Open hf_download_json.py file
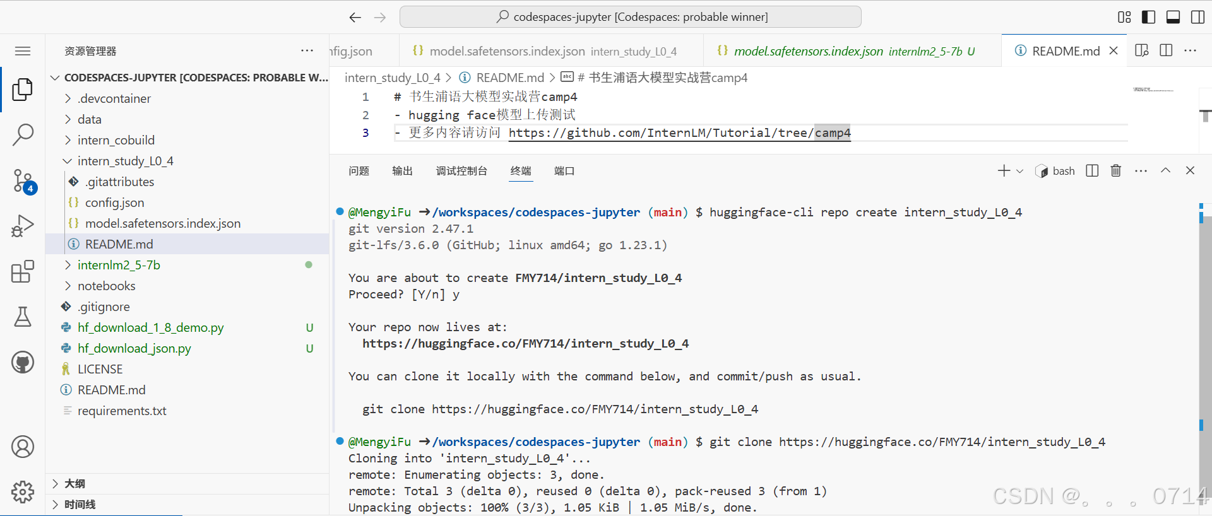Viewport: 1212px width, 516px height. 187,348
